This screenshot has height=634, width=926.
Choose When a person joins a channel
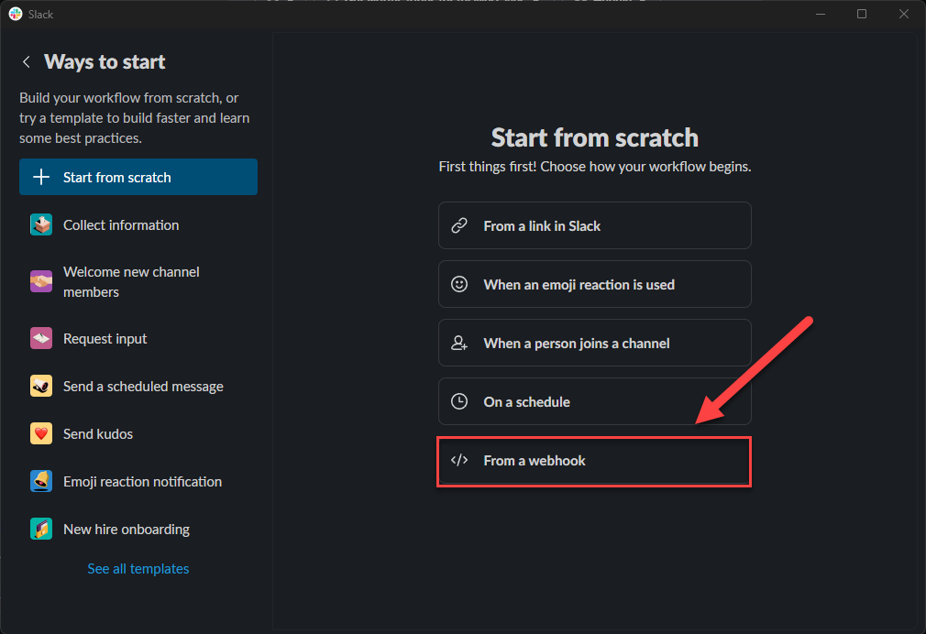coord(594,344)
